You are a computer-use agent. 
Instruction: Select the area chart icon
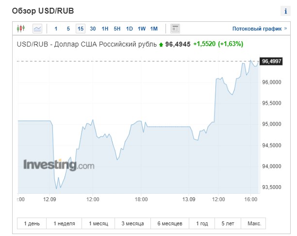tap(37, 29)
